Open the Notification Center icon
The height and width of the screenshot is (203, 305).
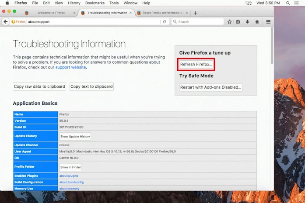click(x=296, y=3)
